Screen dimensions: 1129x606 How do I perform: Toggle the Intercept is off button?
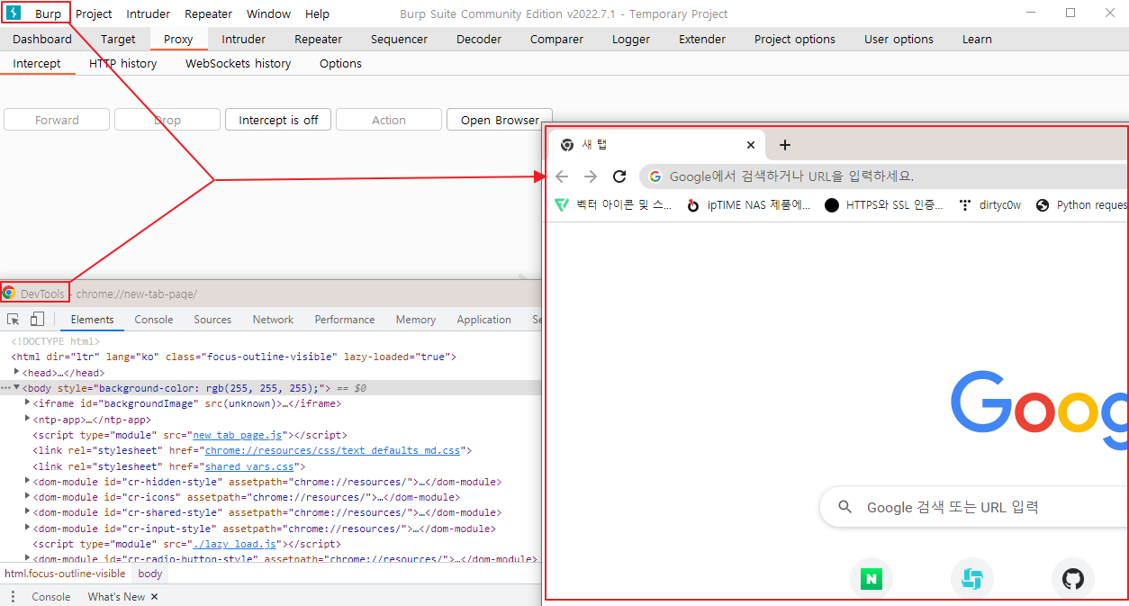[278, 120]
